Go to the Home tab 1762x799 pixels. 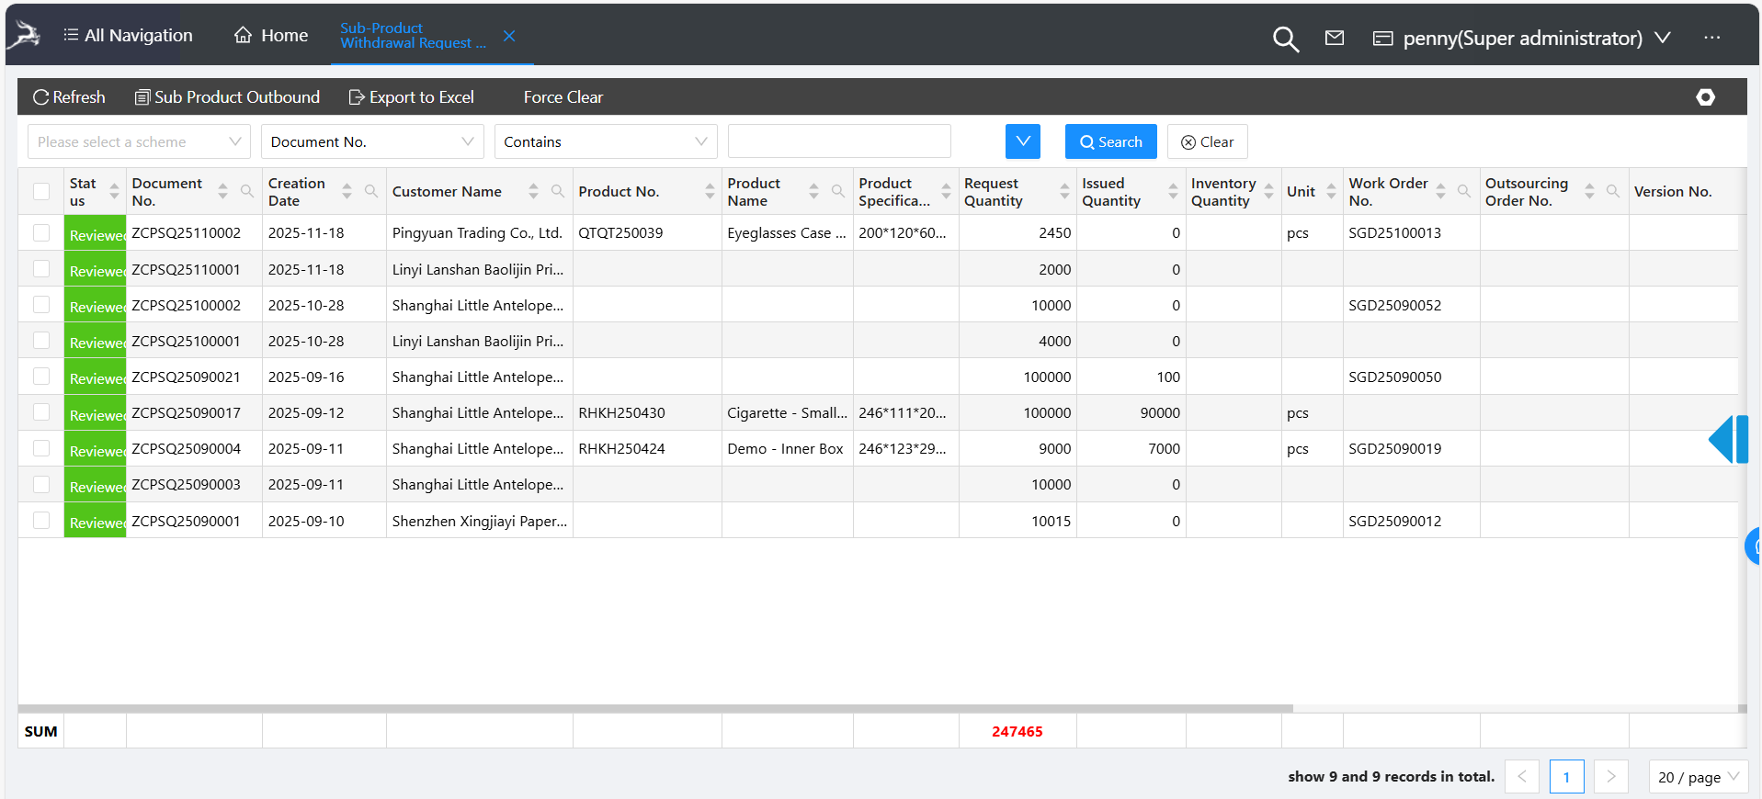click(x=271, y=35)
